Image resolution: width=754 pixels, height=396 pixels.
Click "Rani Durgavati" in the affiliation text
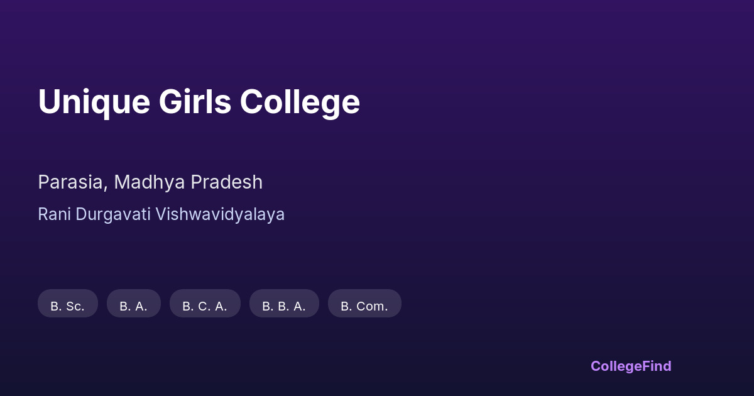[94, 214]
